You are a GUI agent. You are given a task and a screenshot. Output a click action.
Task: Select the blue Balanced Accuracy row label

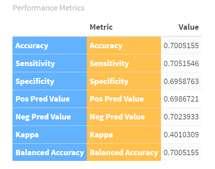point(50,152)
